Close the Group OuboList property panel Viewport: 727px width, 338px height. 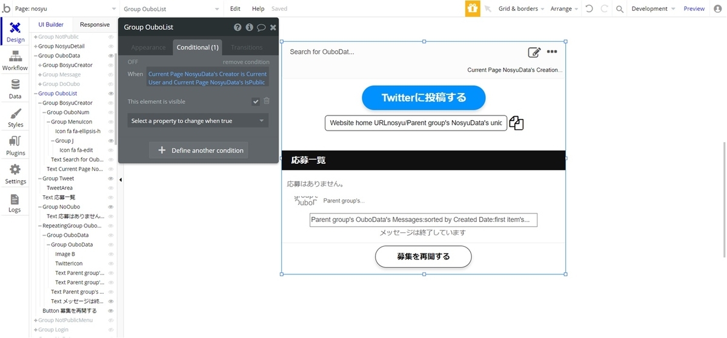[273, 27]
